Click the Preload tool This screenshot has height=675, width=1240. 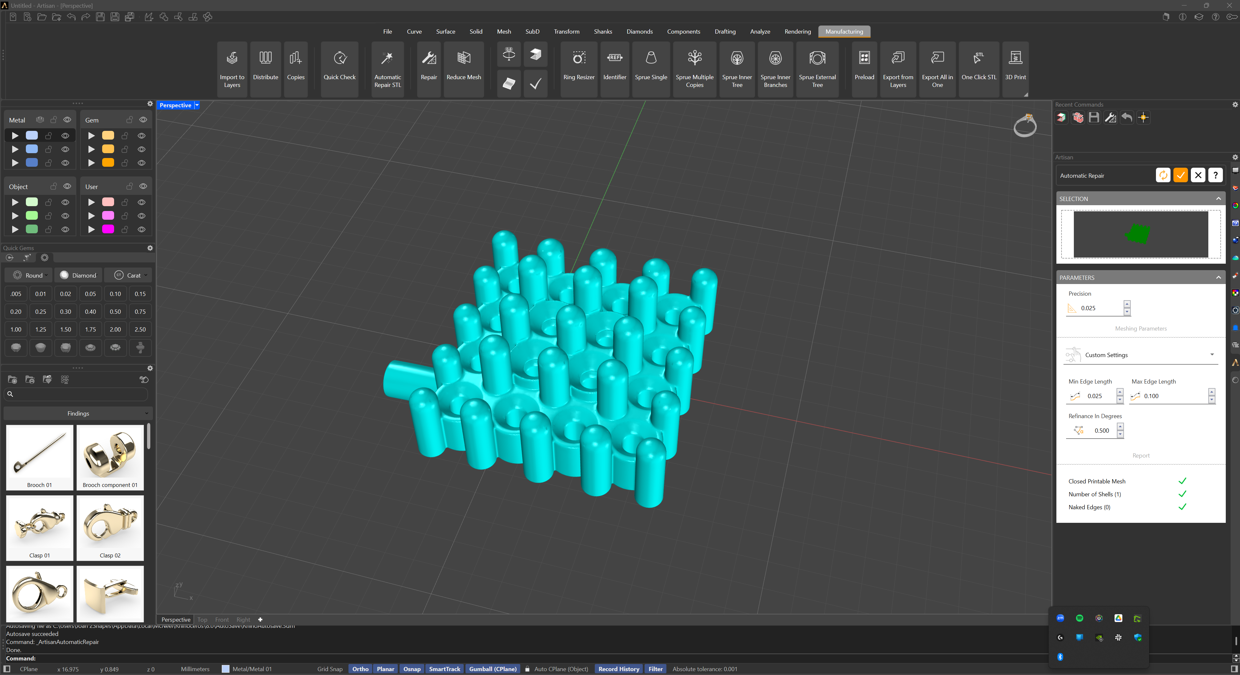pyautogui.click(x=864, y=69)
